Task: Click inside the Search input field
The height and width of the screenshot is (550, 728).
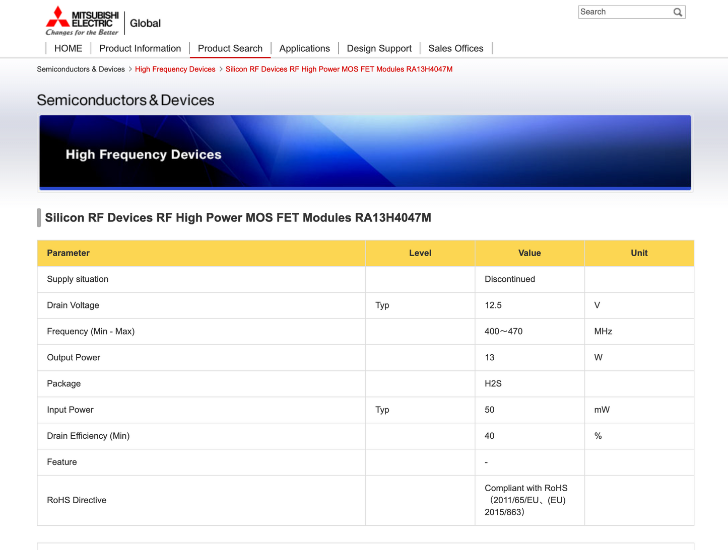Action: 625,12
